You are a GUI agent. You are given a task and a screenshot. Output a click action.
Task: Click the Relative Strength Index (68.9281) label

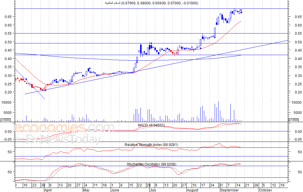[151, 145]
